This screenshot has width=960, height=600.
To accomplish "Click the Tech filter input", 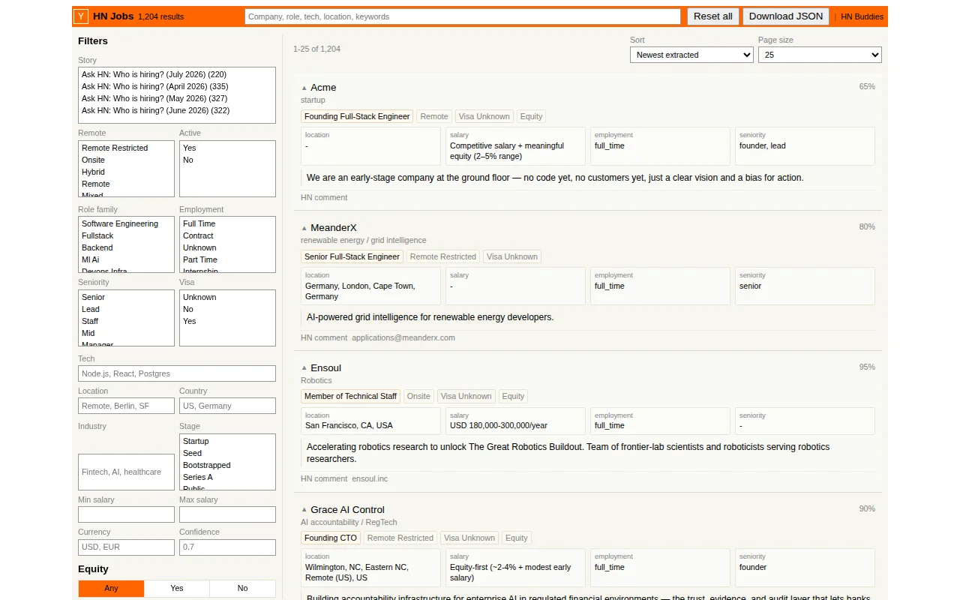I will point(177,373).
